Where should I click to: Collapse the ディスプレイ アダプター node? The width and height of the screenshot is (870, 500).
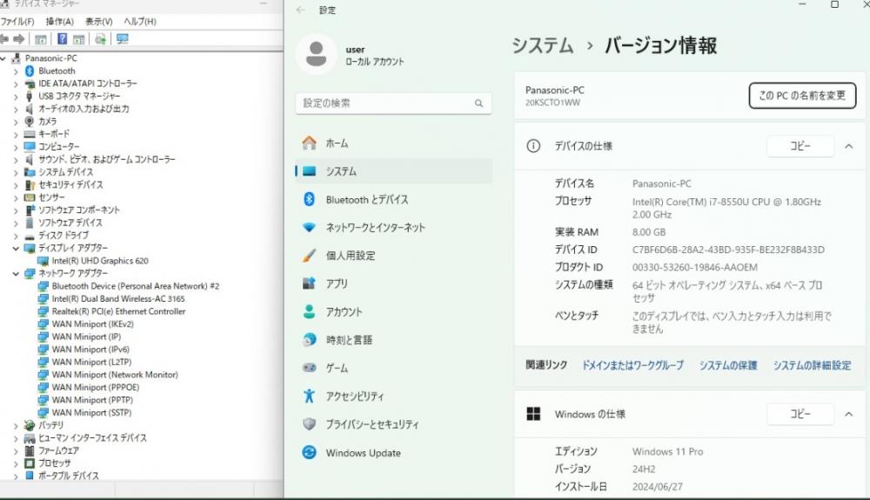pos(16,249)
